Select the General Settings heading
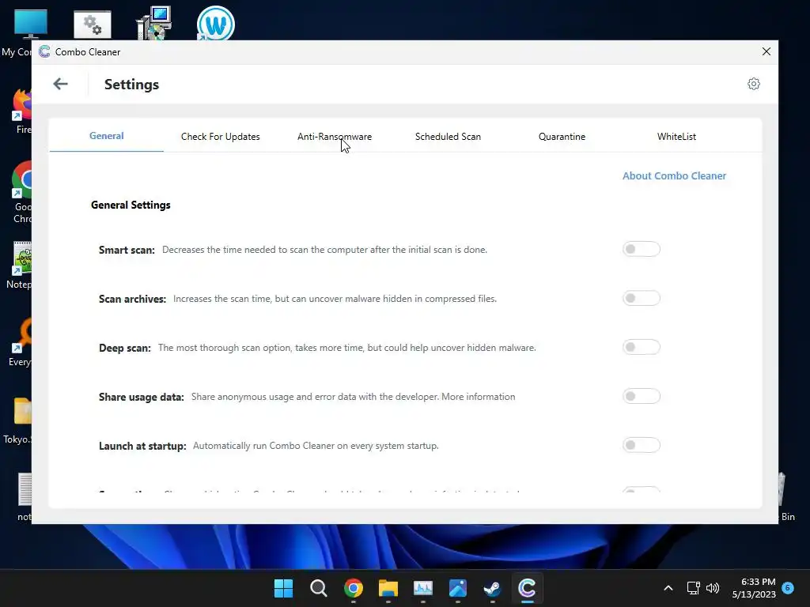 pos(131,205)
